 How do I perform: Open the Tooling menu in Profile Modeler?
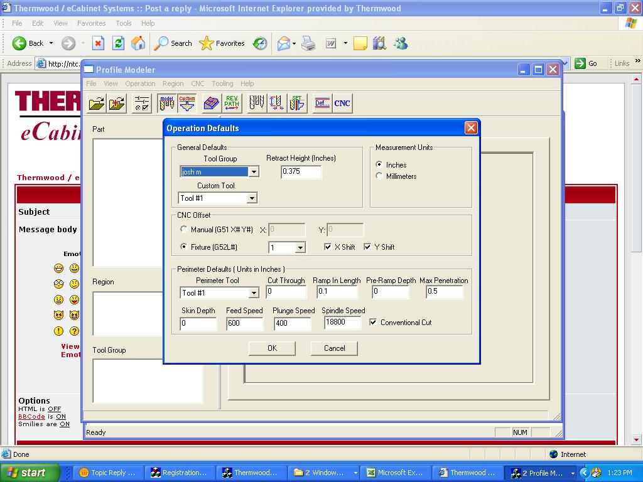[x=222, y=83]
